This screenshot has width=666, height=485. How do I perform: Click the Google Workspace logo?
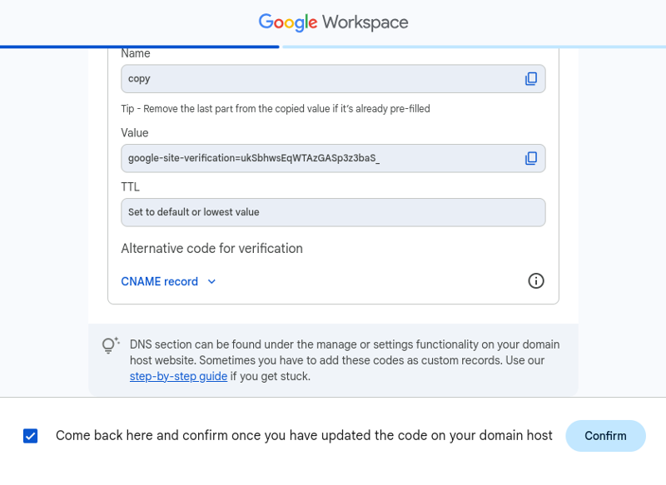tap(333, 22)
